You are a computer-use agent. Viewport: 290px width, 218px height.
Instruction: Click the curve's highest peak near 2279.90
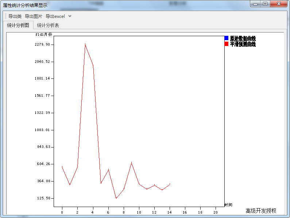[85, 45]
